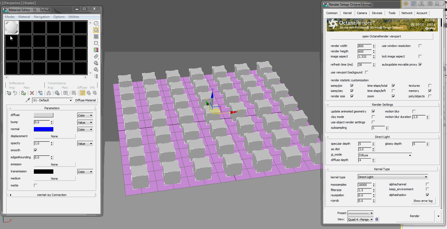Open opacity type dropdown set to Value
The width and height of the screenshot is (447, 229).
(85, 144)
